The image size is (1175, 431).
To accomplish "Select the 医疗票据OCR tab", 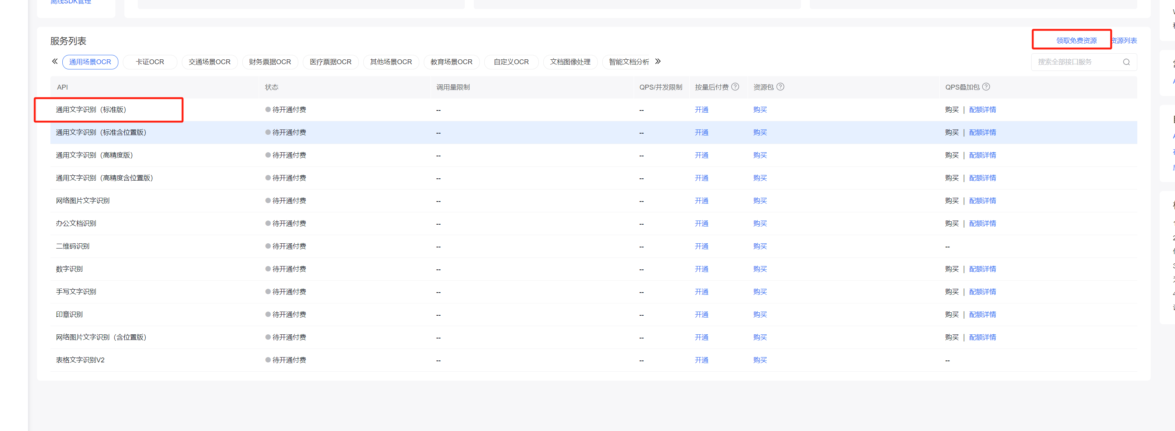I will [330, 62].
